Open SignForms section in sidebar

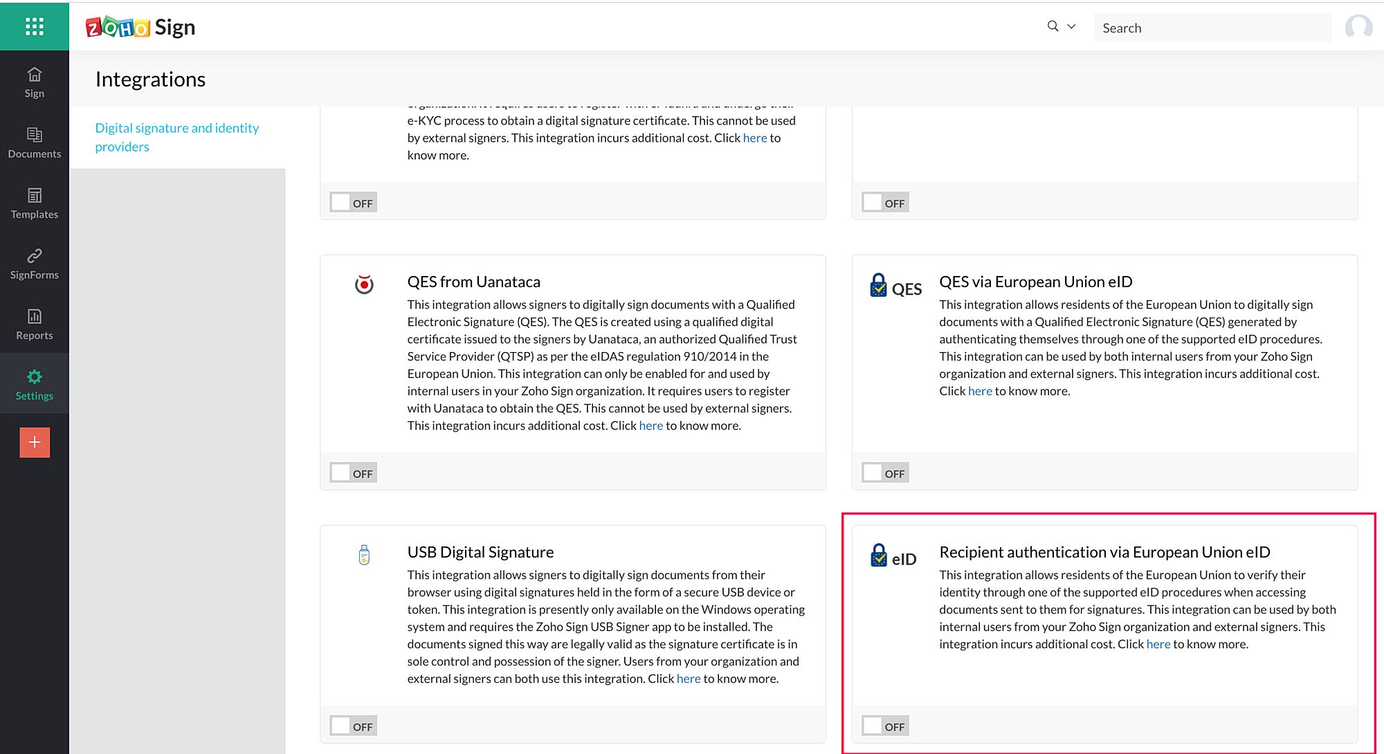[x=34, y=264]
